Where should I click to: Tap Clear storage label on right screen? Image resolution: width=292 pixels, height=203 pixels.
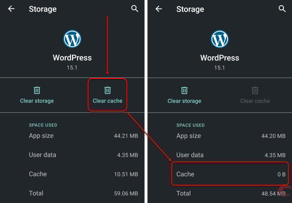pyautogui.click(x=184, y=101)
